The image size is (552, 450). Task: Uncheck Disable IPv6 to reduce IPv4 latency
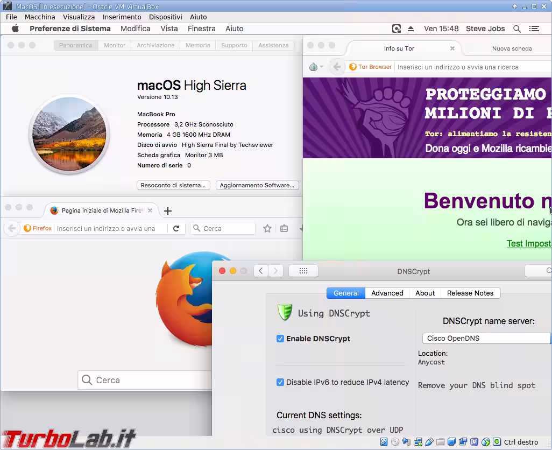click(280, 382)
